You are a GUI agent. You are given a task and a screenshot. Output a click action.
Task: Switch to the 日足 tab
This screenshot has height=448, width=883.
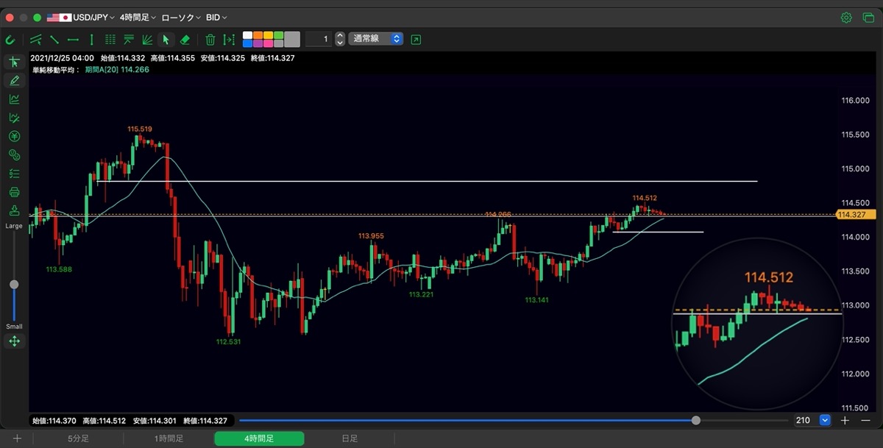[350, 438]
